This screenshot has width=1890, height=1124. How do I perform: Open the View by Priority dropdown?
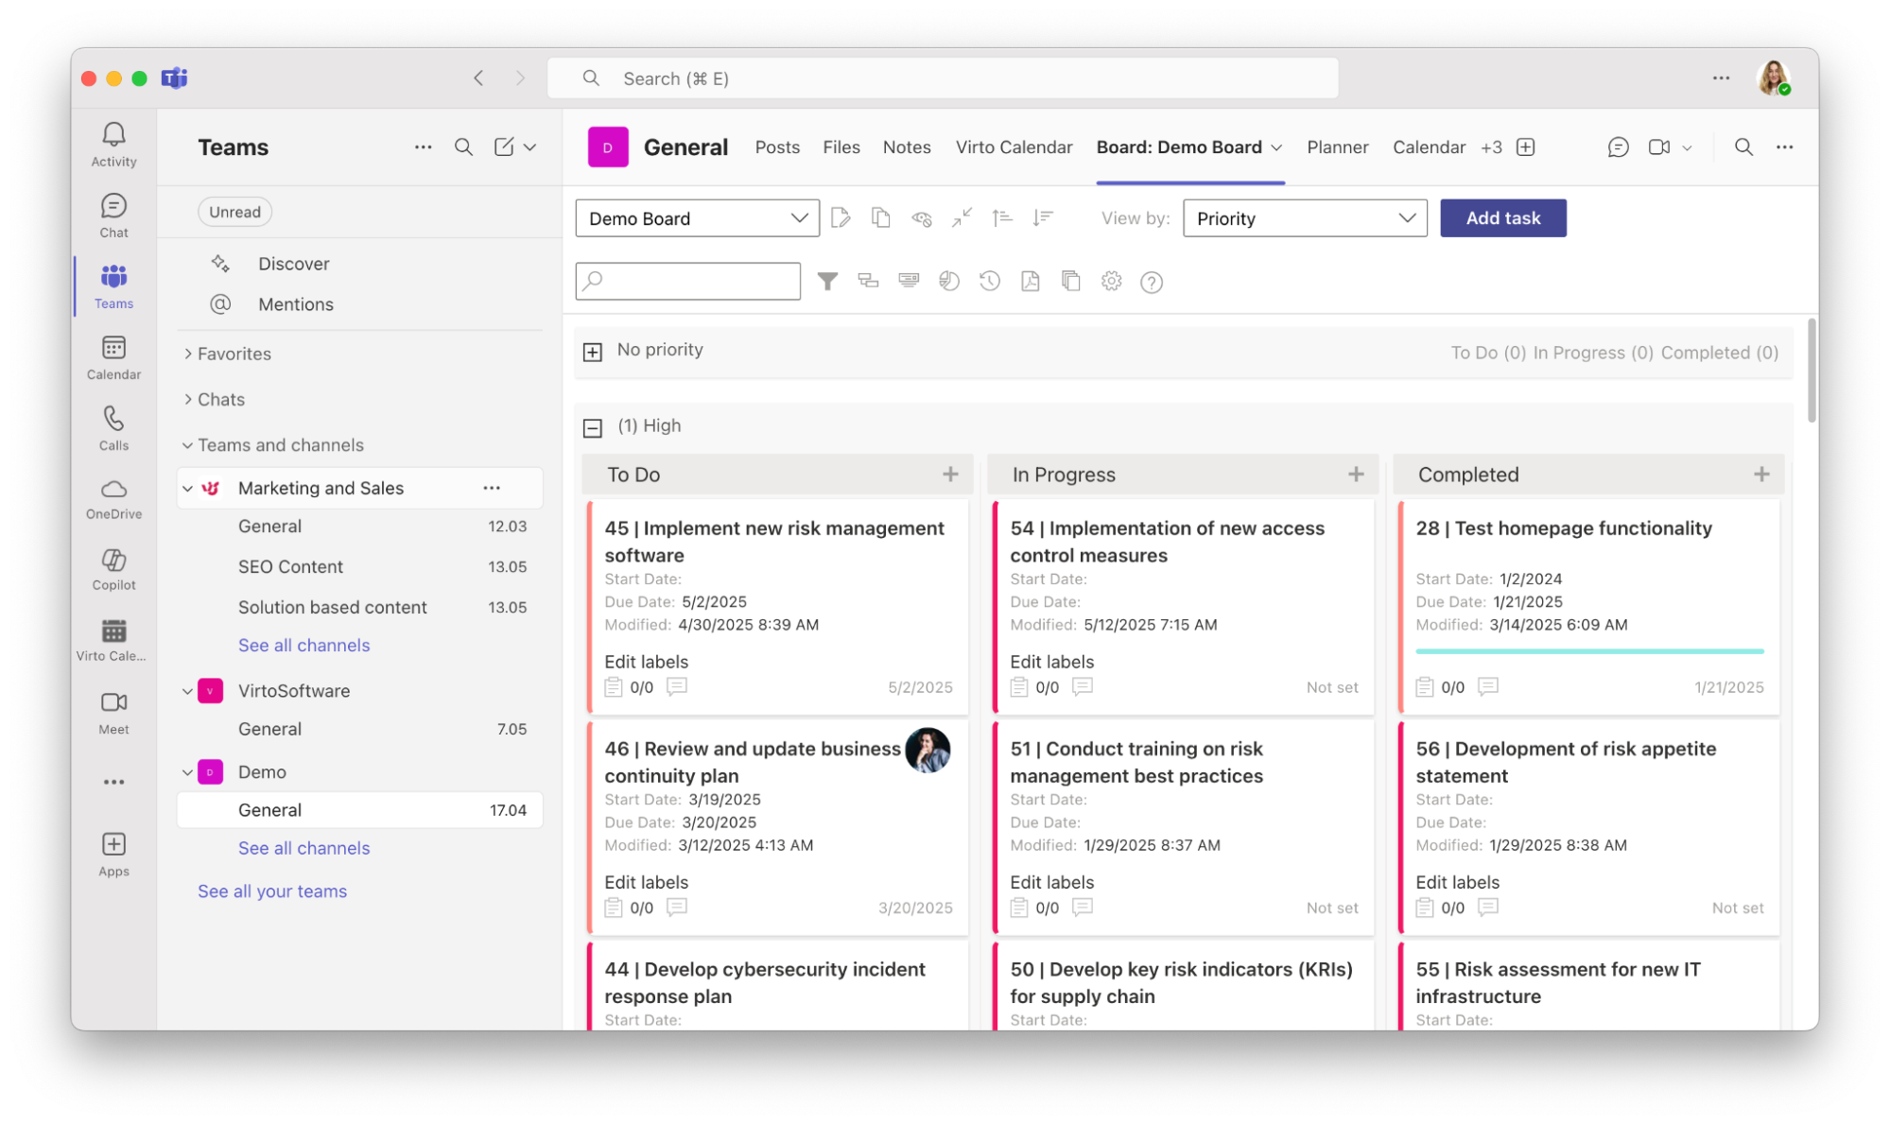click(x=1305, y=217)
